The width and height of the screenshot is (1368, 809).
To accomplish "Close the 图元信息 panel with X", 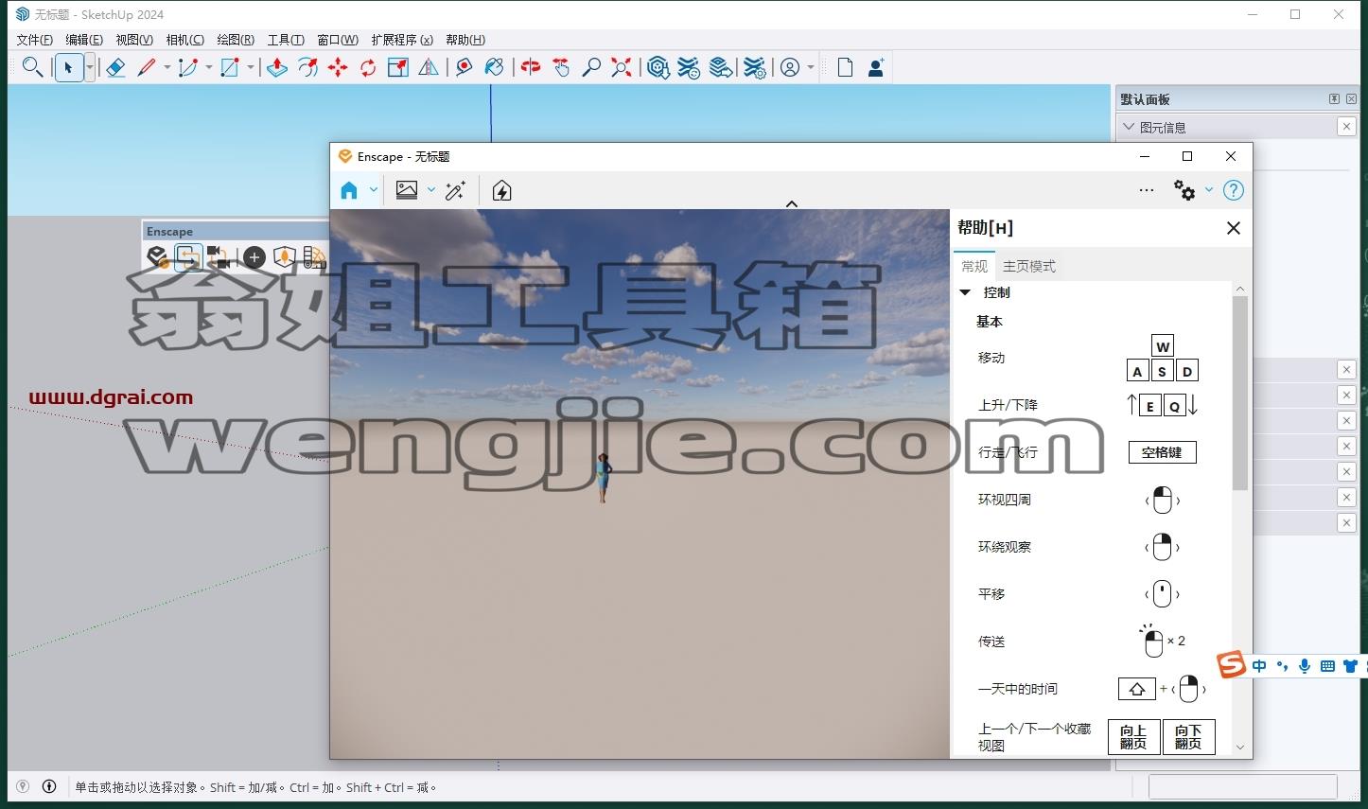I will pyautogui.click(x=1346, y=127).
